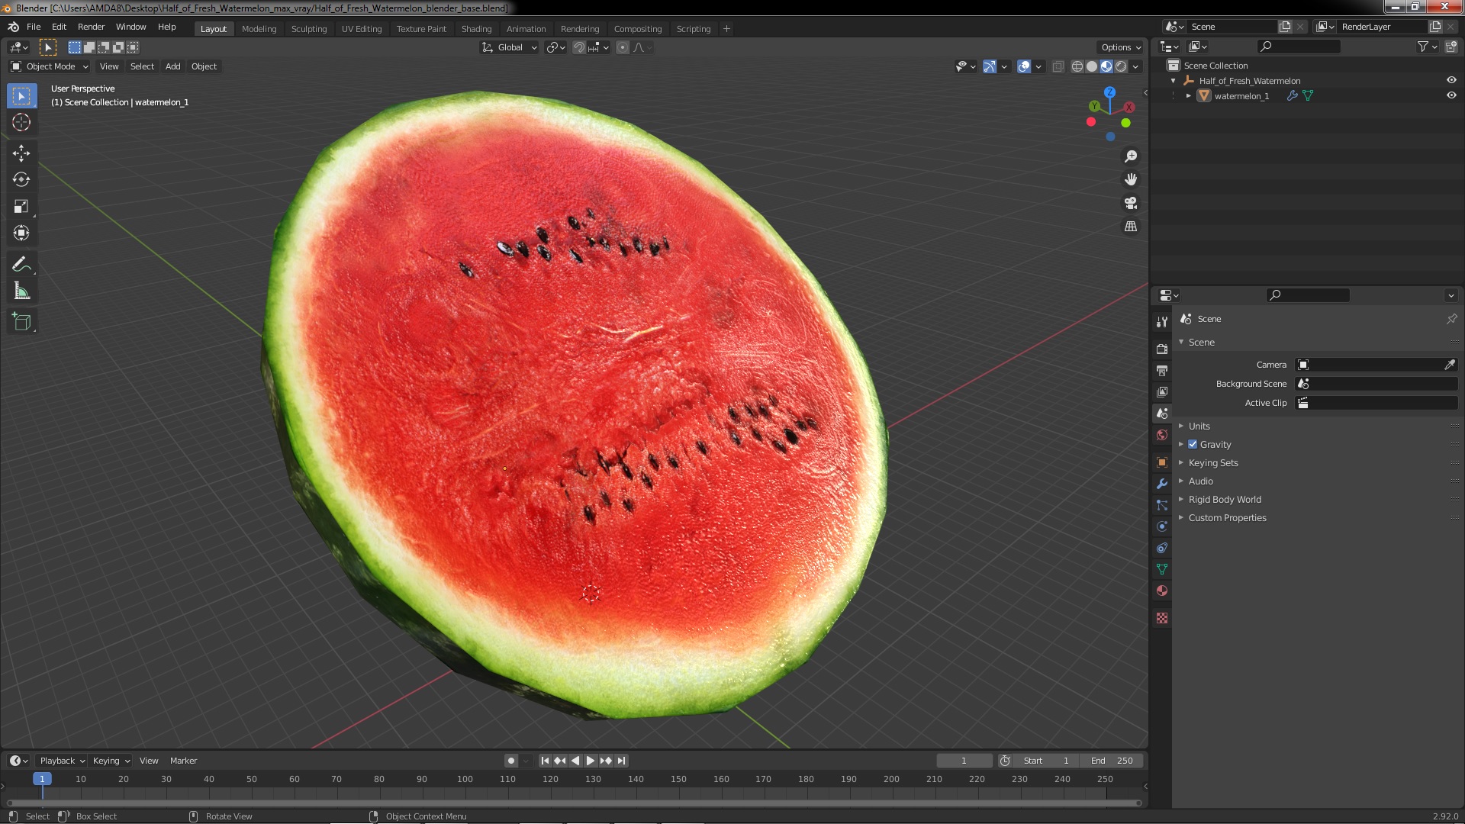Disable the Gravity checkbox
The height and width of the screenshot is (824, 1465).
1193,444
